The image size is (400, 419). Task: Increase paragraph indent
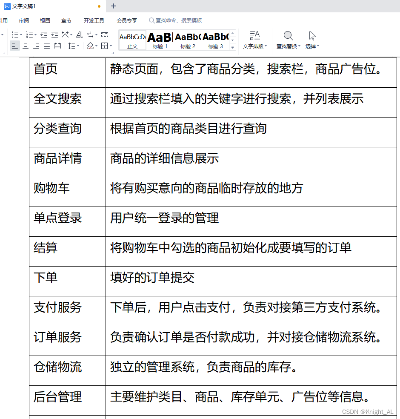click(x=54, y=35)
